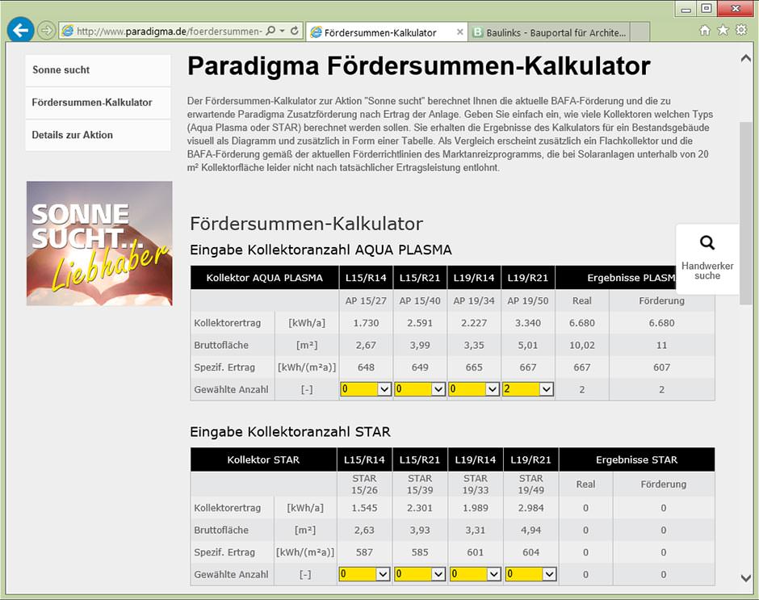Click the STAR Kollektorertrag value 2.984
759x600 pixels.
(x=531, y=508)
